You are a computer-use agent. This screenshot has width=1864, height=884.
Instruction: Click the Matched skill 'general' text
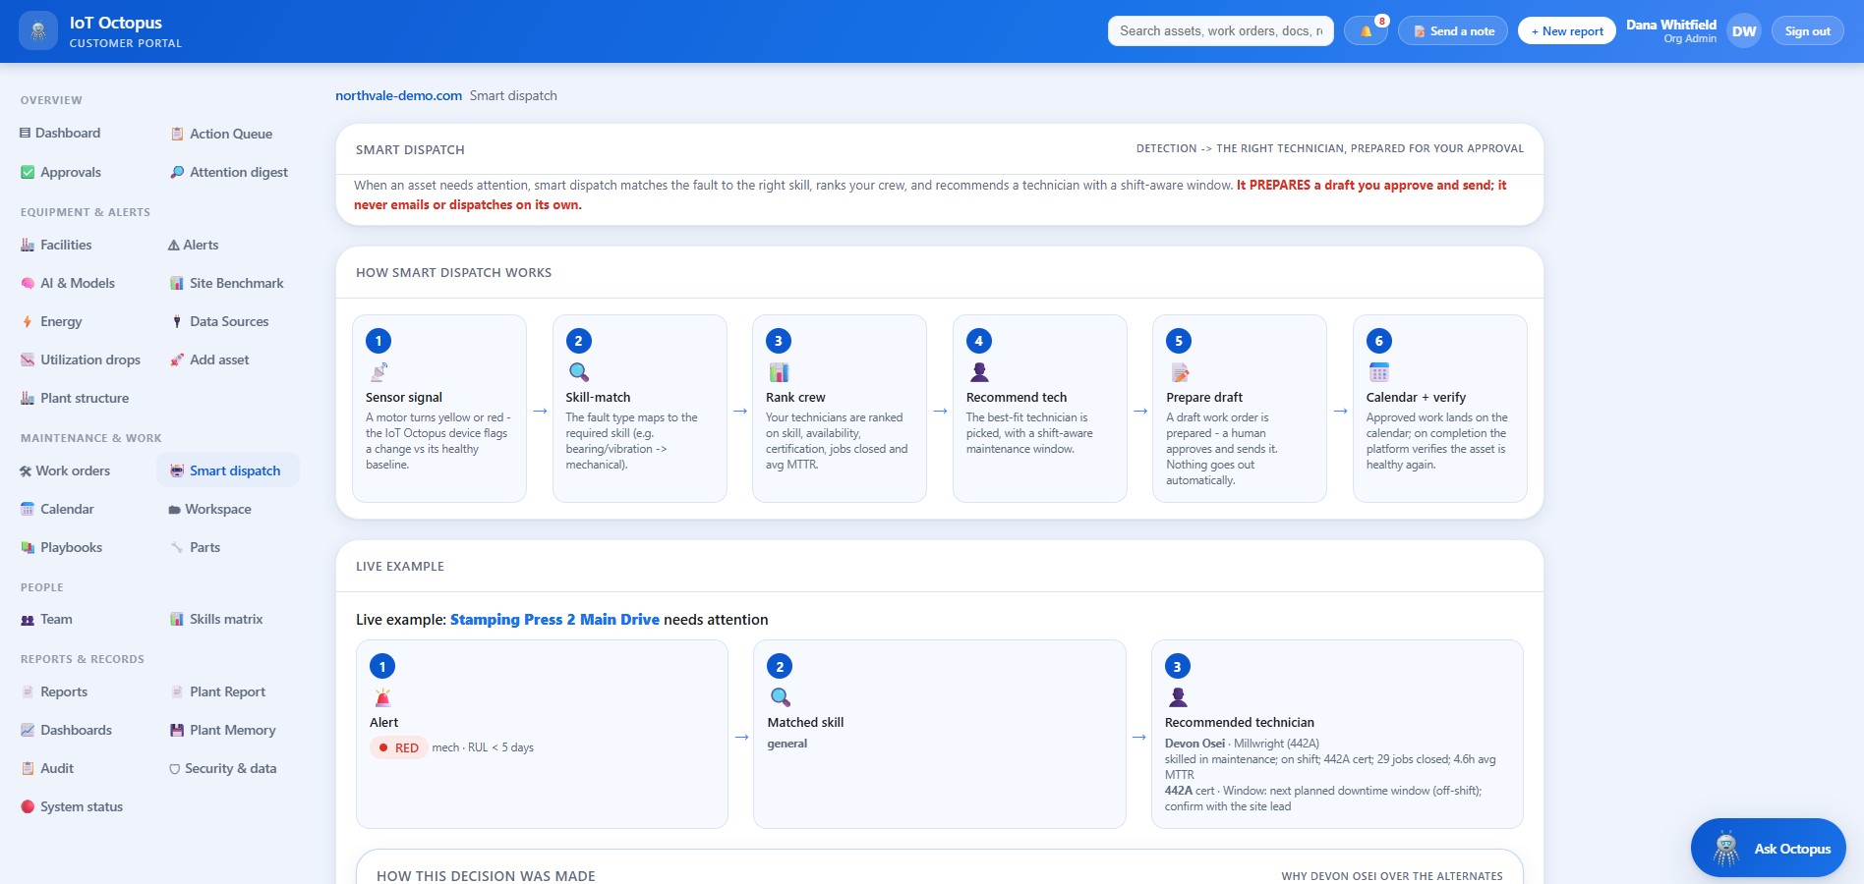coord(787,744)
